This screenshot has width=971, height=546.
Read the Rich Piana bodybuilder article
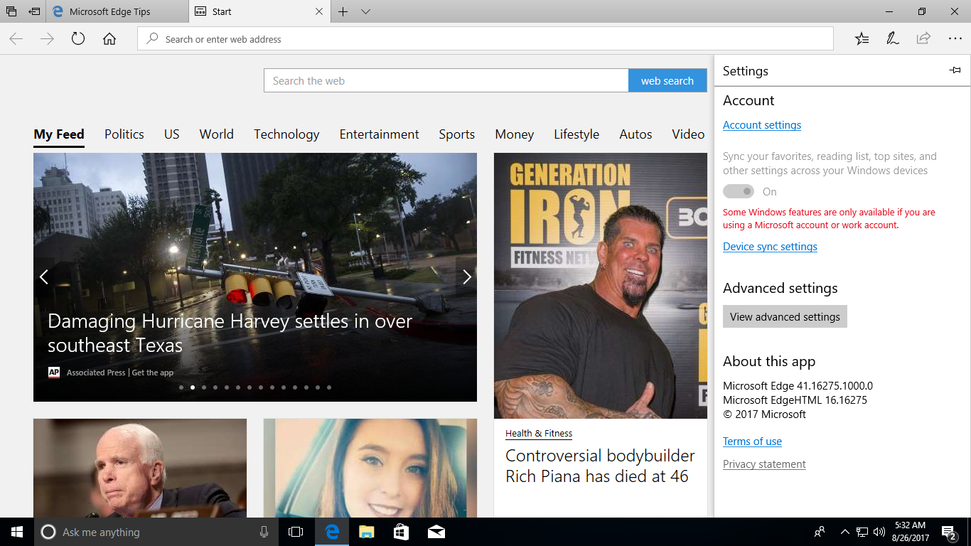[x=600, y=466]
